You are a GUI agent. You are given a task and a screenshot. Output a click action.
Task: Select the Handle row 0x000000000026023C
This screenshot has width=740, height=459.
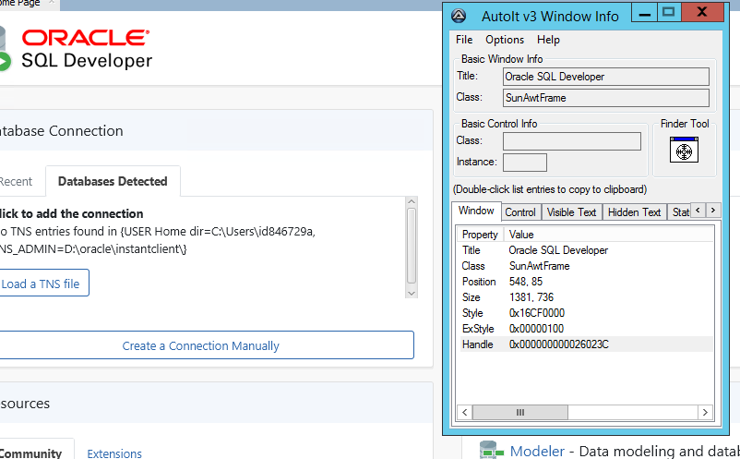click(585, 344)
